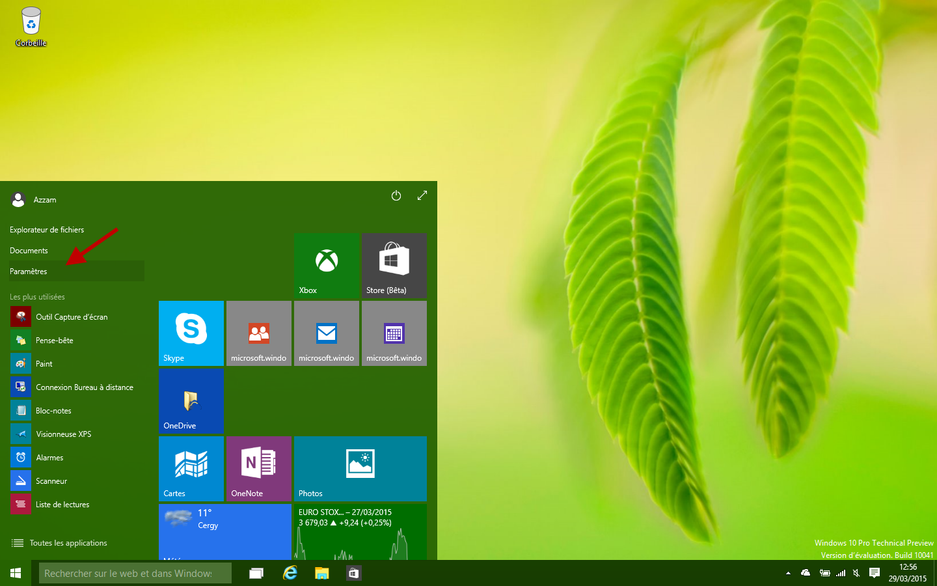
Task: Open the weather tile showing Cergy
Action: [225, 532]
